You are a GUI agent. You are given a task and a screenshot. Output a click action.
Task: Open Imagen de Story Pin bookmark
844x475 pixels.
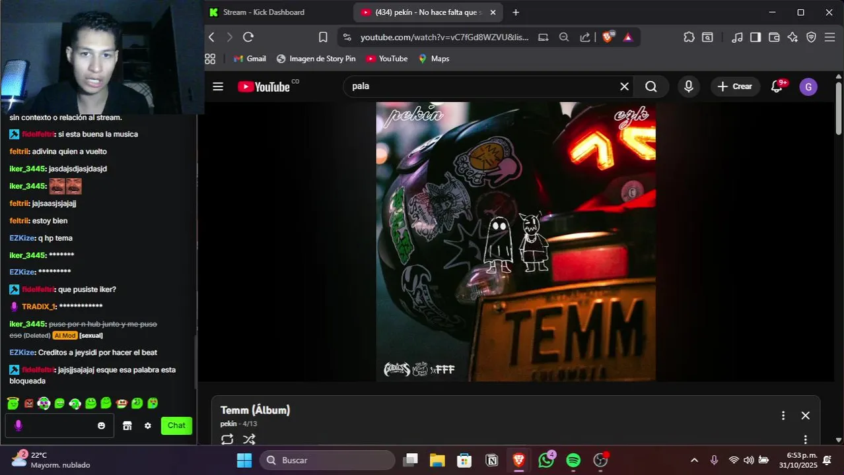tap(316, 59)
